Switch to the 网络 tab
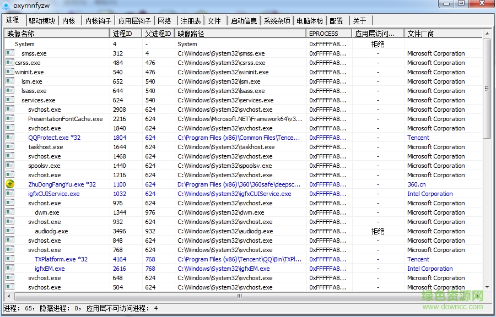496x317 pixels. tap(164, 20)
